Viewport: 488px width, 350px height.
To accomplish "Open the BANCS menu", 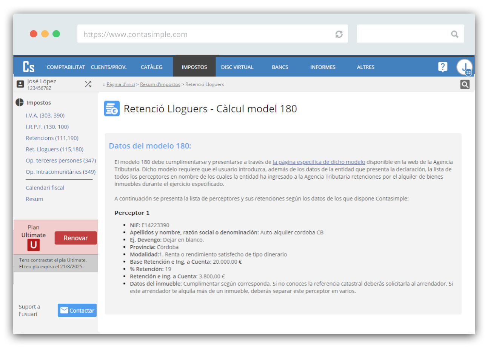I will (x=280, y=67).
